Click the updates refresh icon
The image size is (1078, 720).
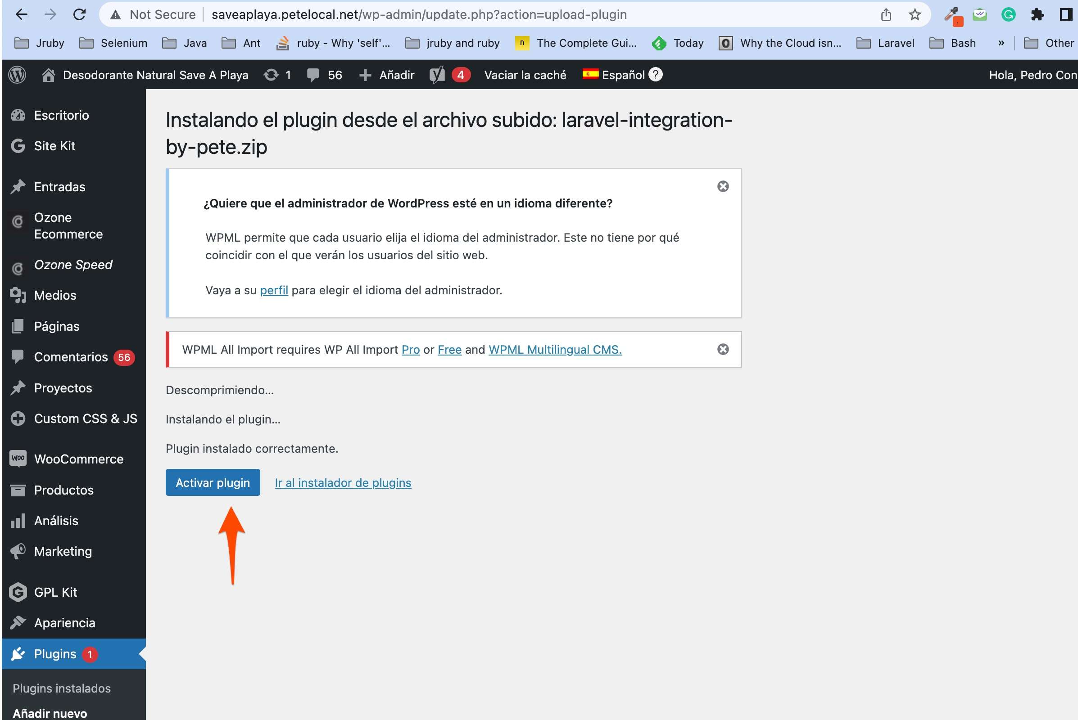(x=271, y=75)
